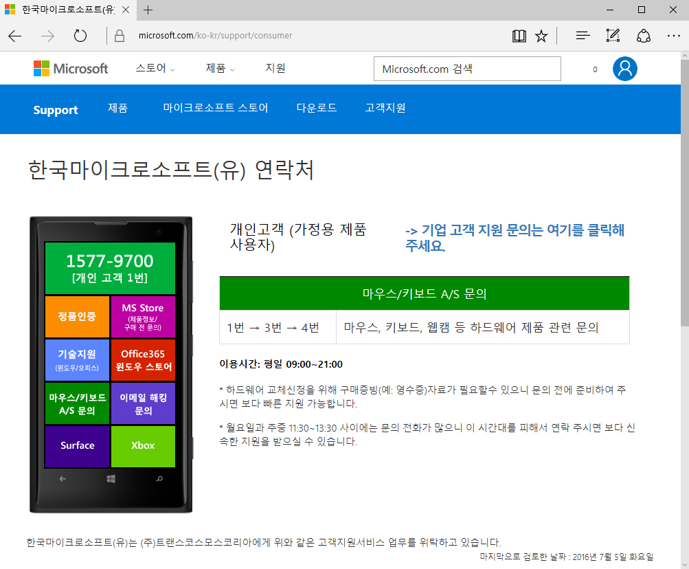The image size is (689, 569).
Task: Open the Hub (three-lines) icon
Action: point(583,36)
